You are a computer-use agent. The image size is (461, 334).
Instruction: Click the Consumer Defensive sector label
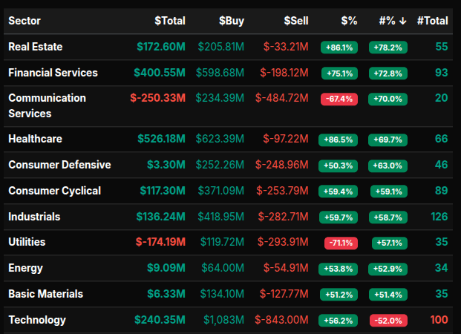coord(59,165)
